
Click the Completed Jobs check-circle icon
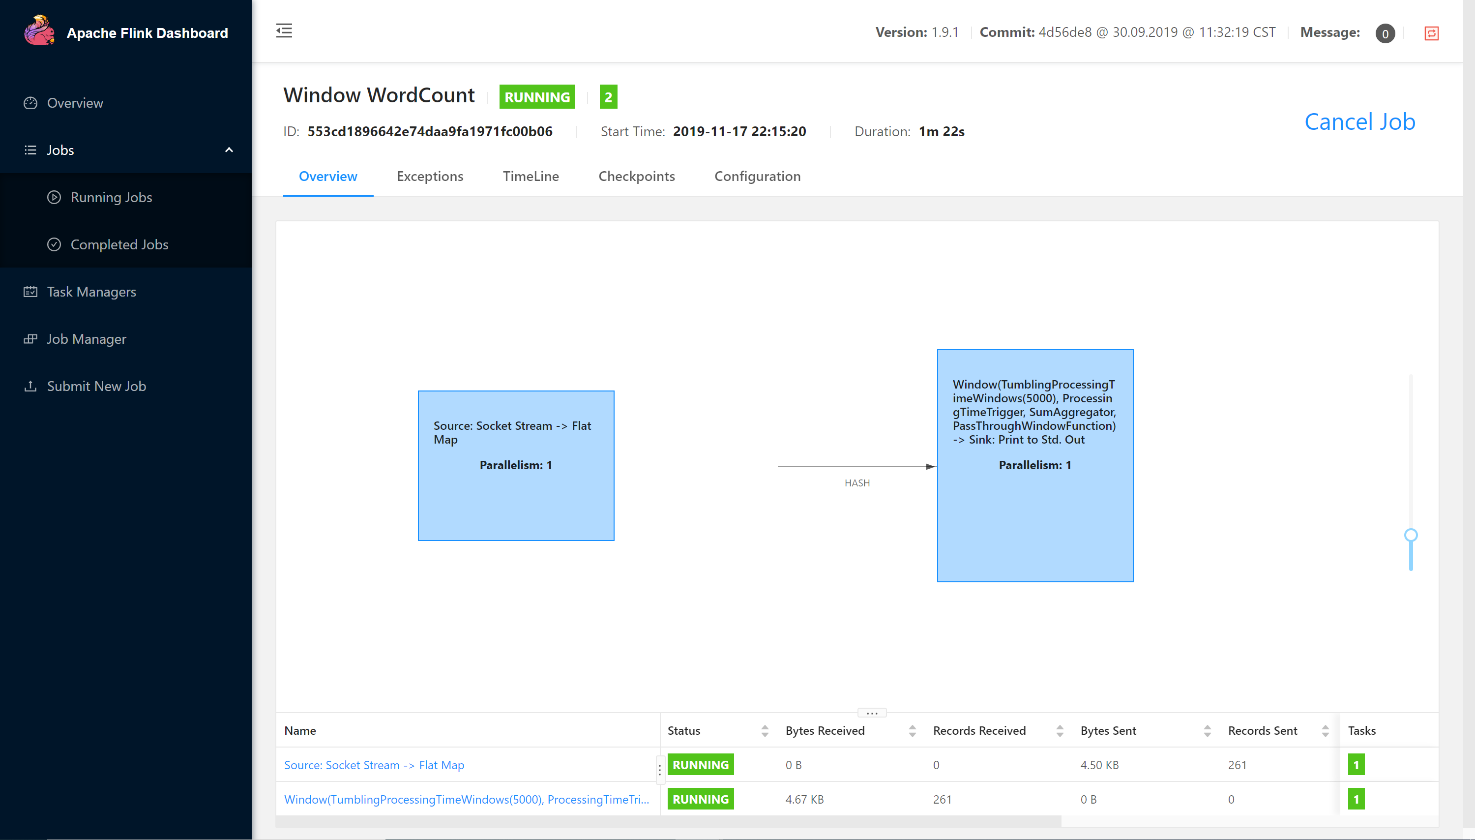(x=54, y=244)
